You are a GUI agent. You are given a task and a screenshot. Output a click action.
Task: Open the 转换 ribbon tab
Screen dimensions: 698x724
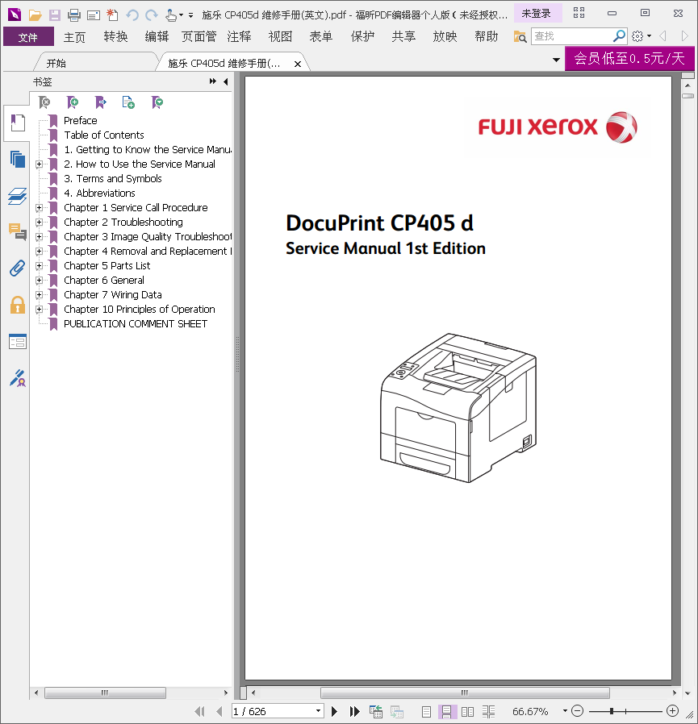click(x=115, y=36)
